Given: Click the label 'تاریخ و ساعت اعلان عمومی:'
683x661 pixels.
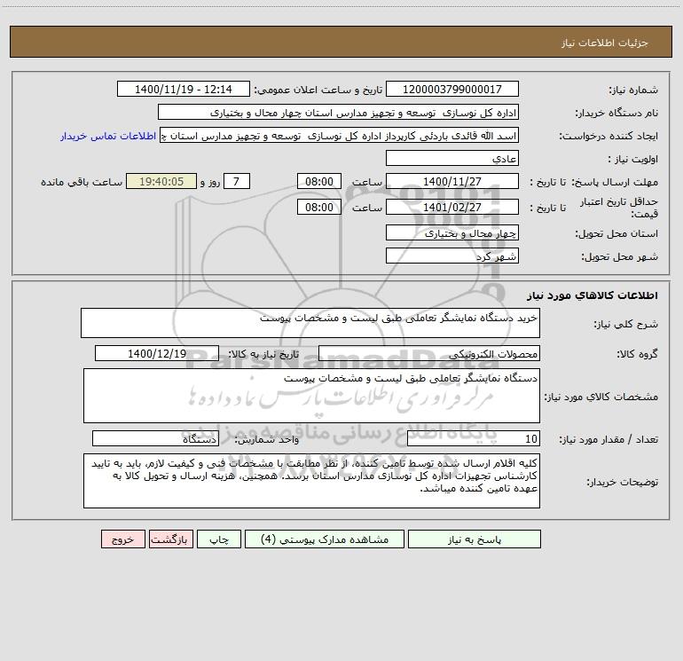Looking at the screenshot, I should click(318, 90).
